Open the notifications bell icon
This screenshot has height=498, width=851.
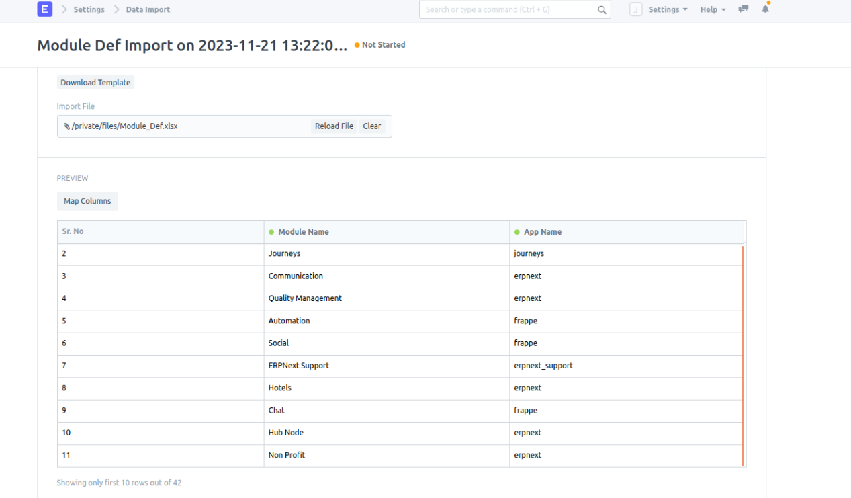coord(765,9)
